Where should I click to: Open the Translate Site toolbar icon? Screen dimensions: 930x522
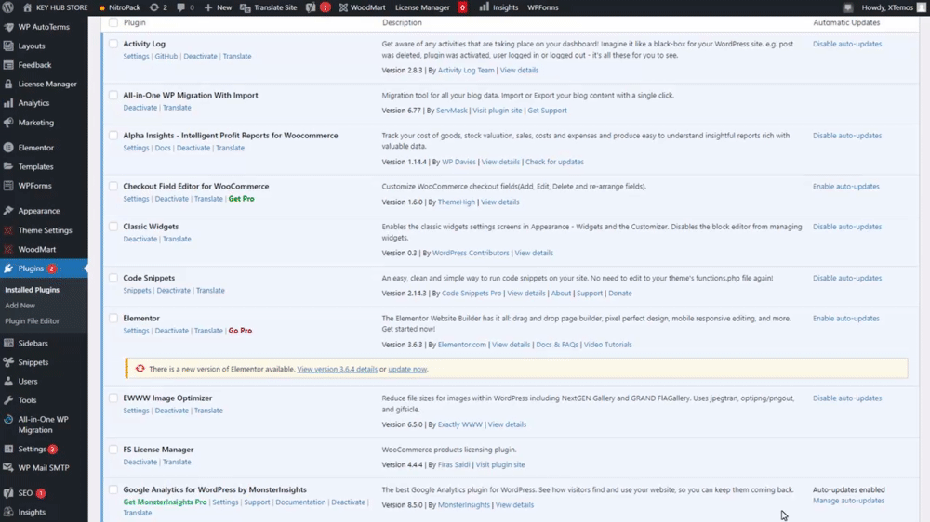[x=245, y=7]
